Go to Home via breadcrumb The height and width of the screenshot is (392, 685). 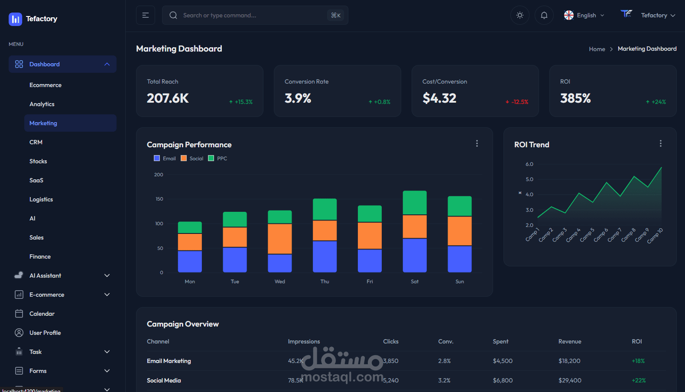(597, 49)
